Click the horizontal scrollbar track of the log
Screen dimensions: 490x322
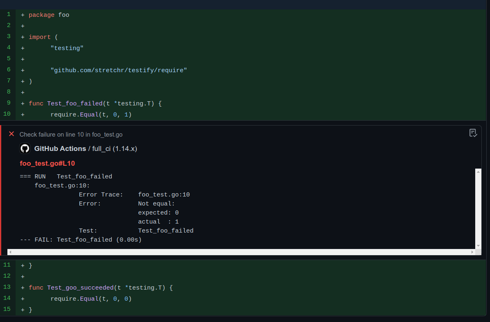241,252
